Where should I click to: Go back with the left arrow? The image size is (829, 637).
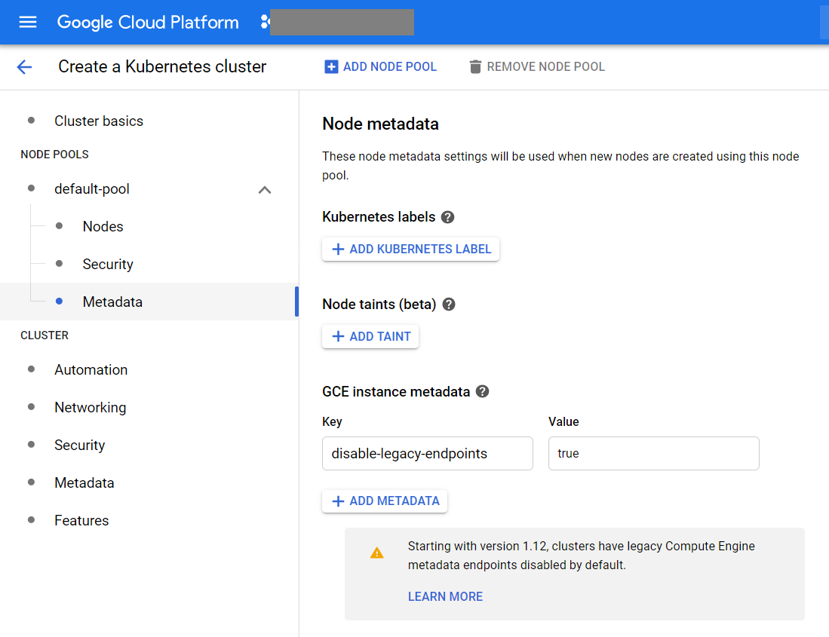point(24,66)
